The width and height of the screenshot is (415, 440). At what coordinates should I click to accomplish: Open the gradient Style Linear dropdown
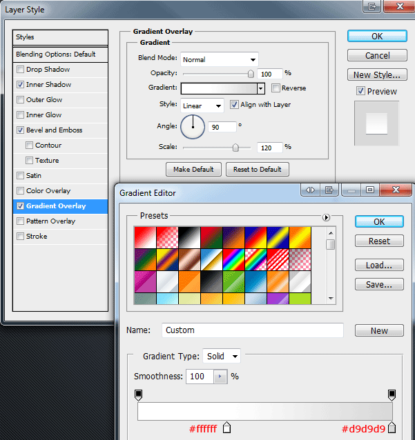202,106
